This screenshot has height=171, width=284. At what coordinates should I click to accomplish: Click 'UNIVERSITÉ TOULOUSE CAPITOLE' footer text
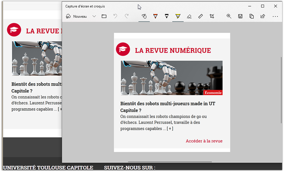[48, 168]
